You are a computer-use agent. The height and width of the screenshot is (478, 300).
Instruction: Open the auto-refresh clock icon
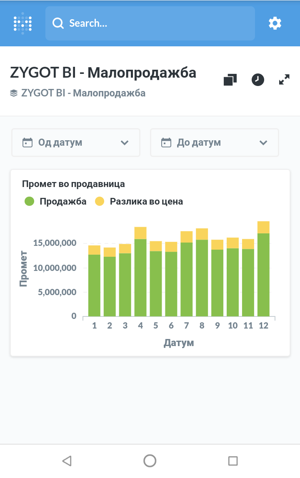(x=258, y=80)
